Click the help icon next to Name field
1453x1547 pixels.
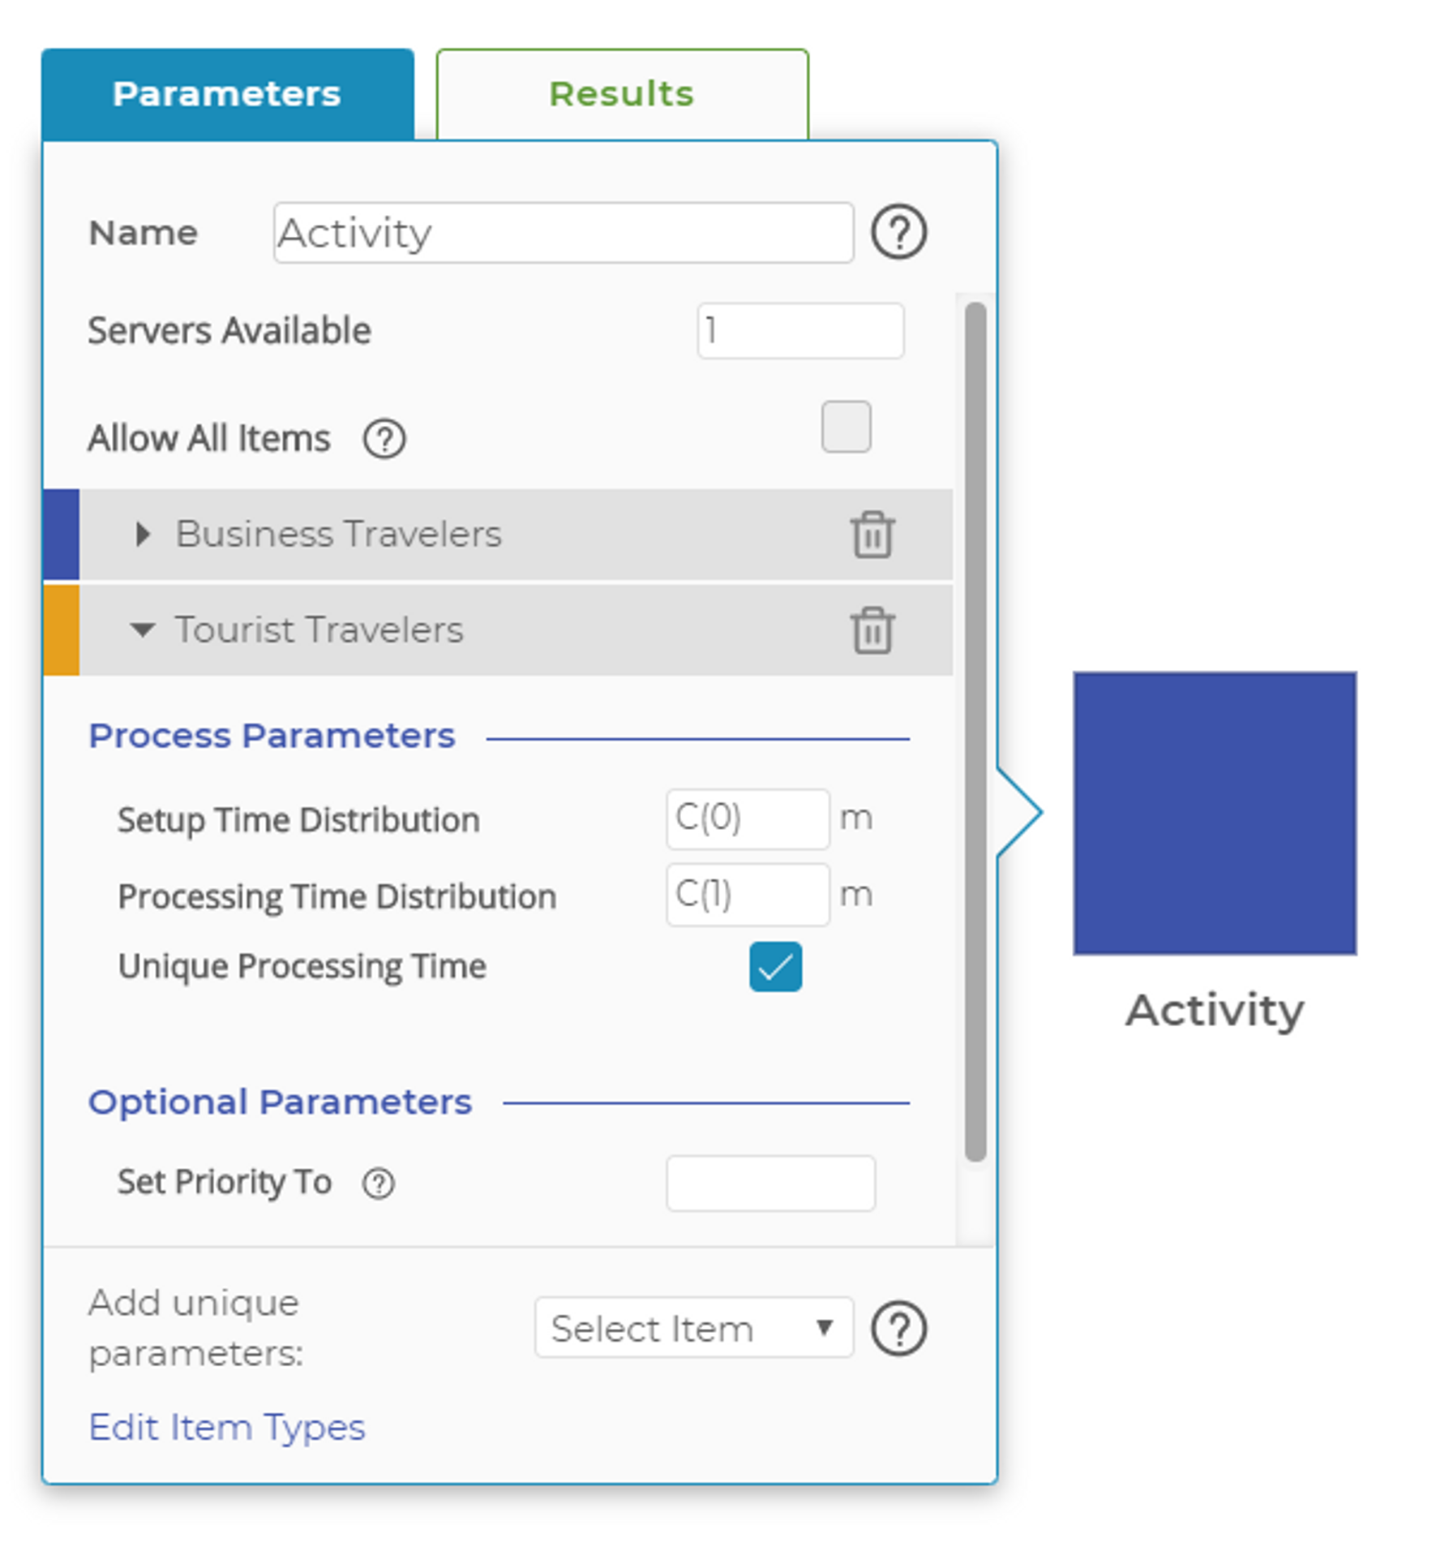[x=898, y=233]
